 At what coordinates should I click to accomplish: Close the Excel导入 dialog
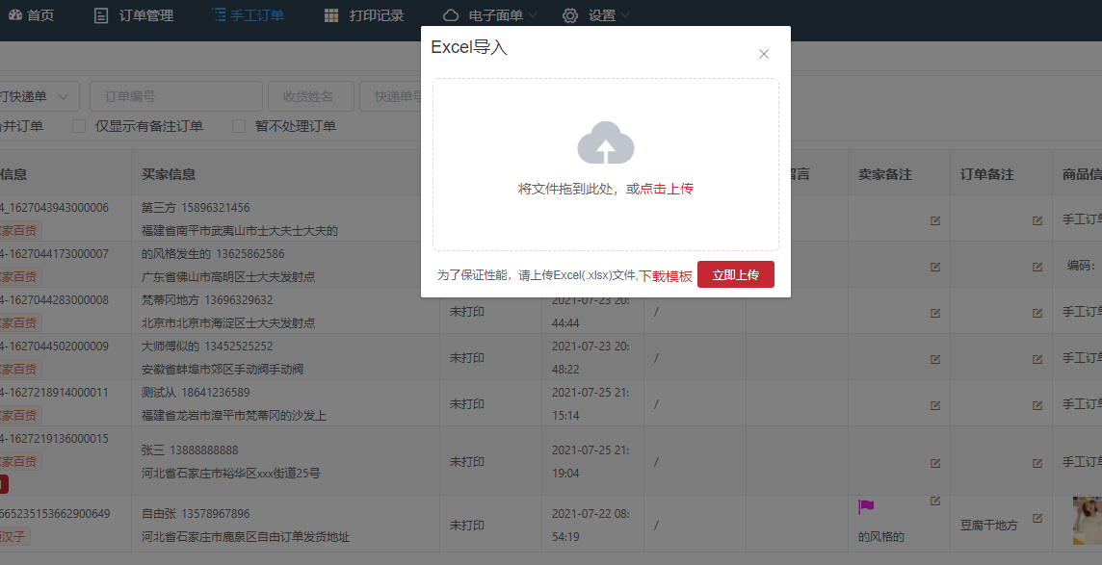[x=764, y=54]
